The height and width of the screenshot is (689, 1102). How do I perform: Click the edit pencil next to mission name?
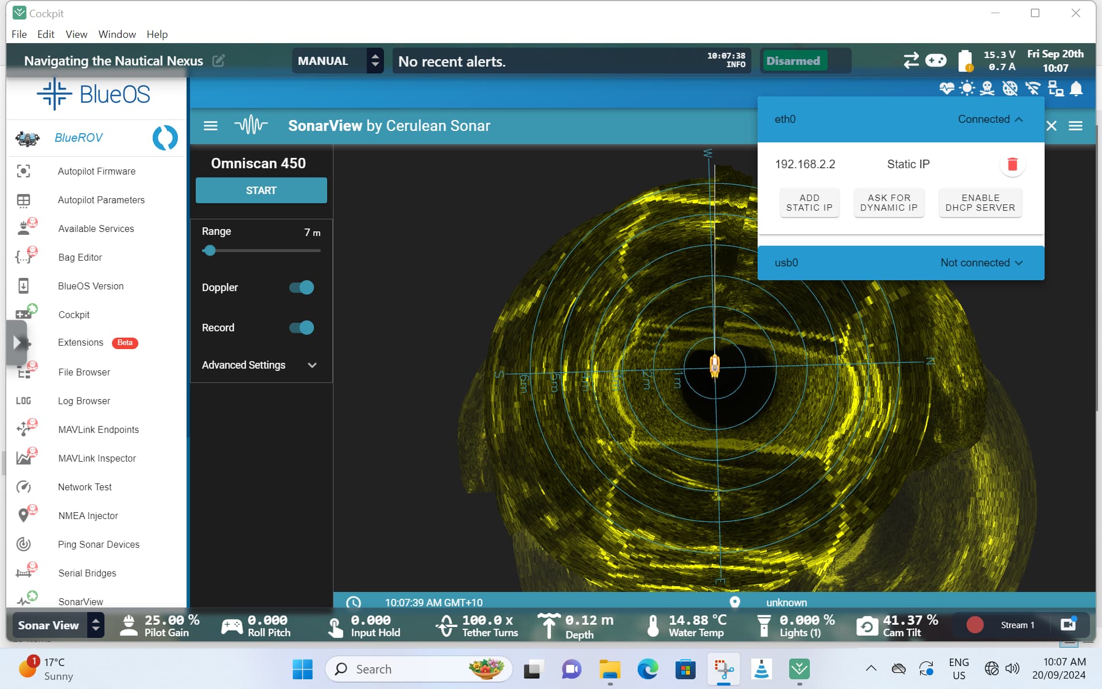219,61
